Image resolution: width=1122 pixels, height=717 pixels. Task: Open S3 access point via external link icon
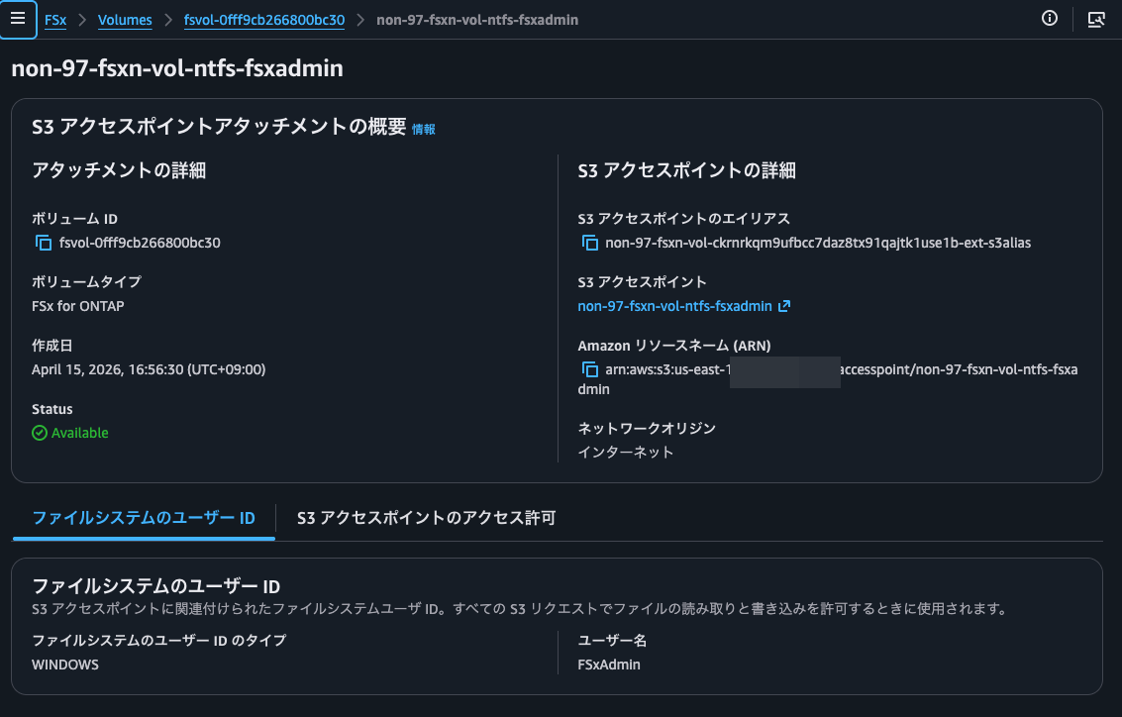(784, 306)
